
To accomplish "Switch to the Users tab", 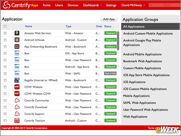I will coord(59,5).
